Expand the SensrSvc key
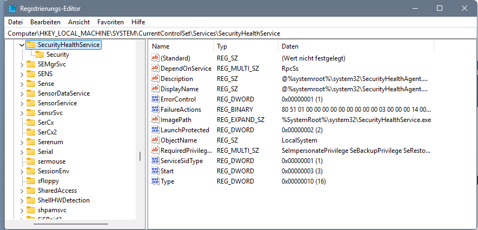The image size is (478, 230). [x=22, y=113]
